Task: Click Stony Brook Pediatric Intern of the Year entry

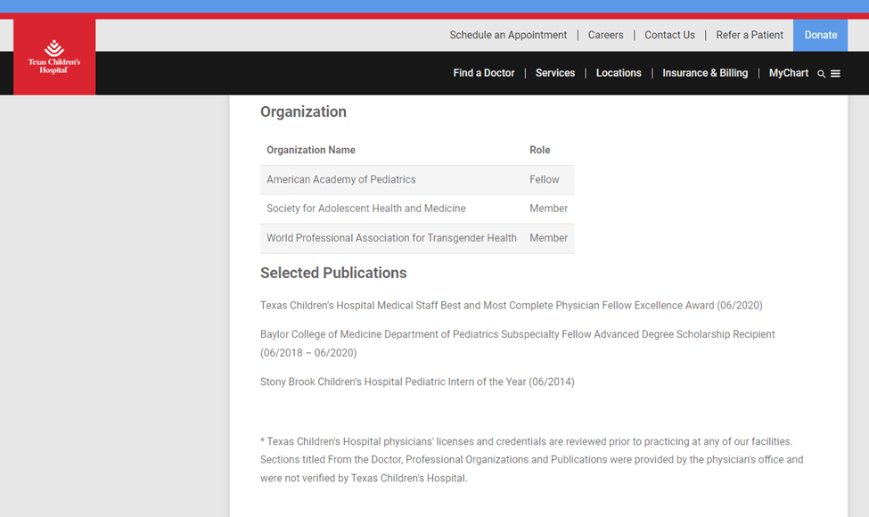Action: point(417,382)
